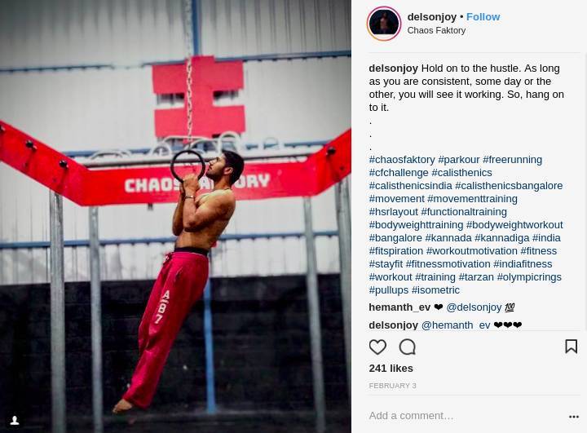587x433 pixels.
Task: Follow the delsonjoy account
Action: coord(483,17)
